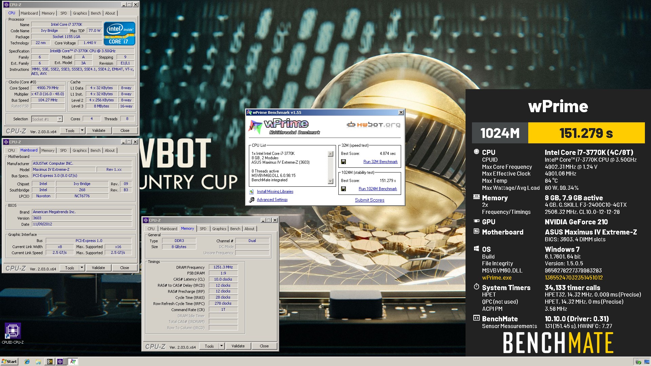The width and height of the screenshot is (651, 366).
Task: Click Tools button in CPU window
Action: pyautogui.click(x=70, y=130)
